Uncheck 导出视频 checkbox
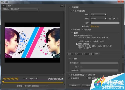Image resolution: width=125 pixels, height=90 pixels. (71, 30)
